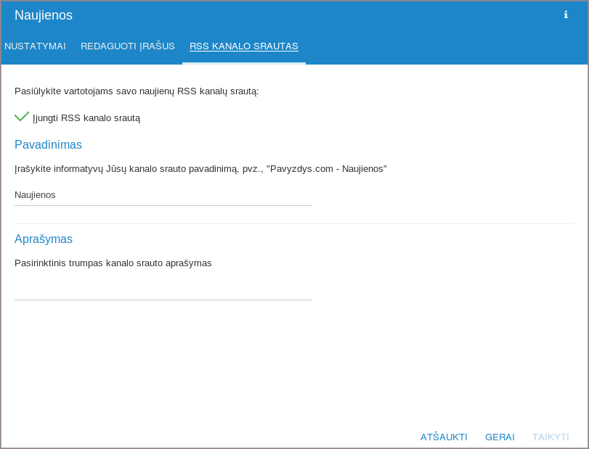Screen dimensions: 589x449
Task: Select the RSS kanalo srautas tab
Action: coord(244,46)
